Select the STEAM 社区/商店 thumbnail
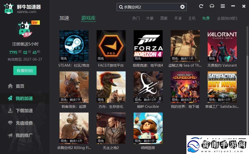This screenshot has width=249, height=154. pos(74,46)
